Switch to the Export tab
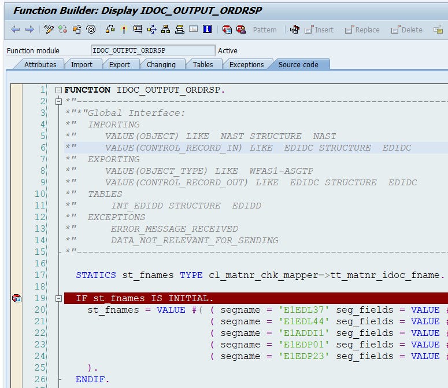Image resolution: width=448 pixels, height=388 pixels. (x=120, y=65)
